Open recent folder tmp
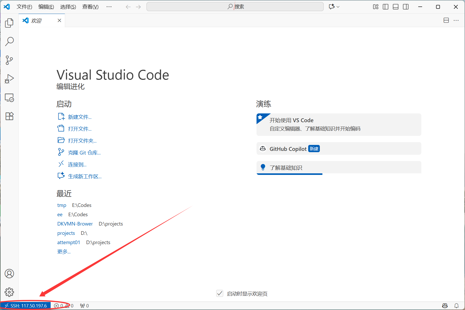This screenshot has height=310, width=465. click(x=62, y=205)
